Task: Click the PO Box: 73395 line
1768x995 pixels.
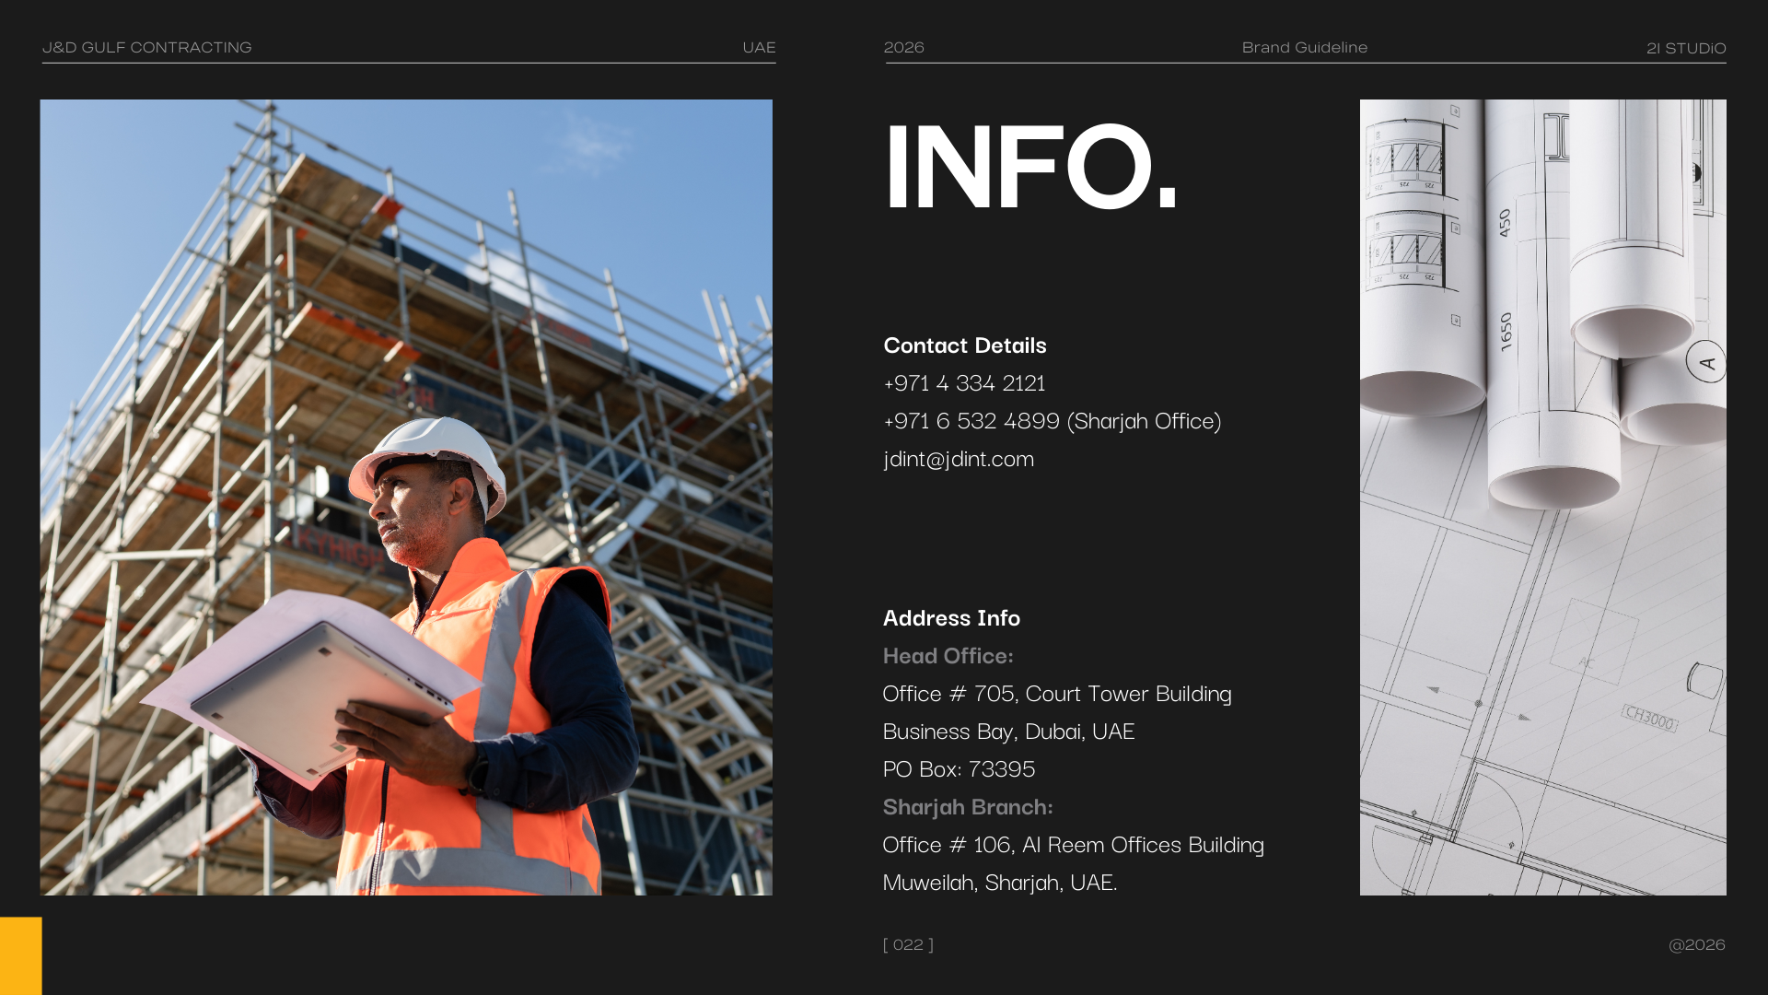Action: pyautogui.click(x=959, y=769)
